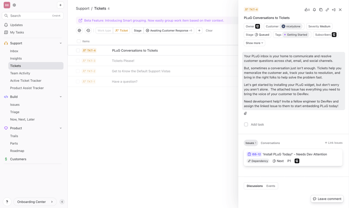Image resolution: width=349 pixels, height=208 pixels.
Task: Switch to the Conversations tab
Action: 270,143
